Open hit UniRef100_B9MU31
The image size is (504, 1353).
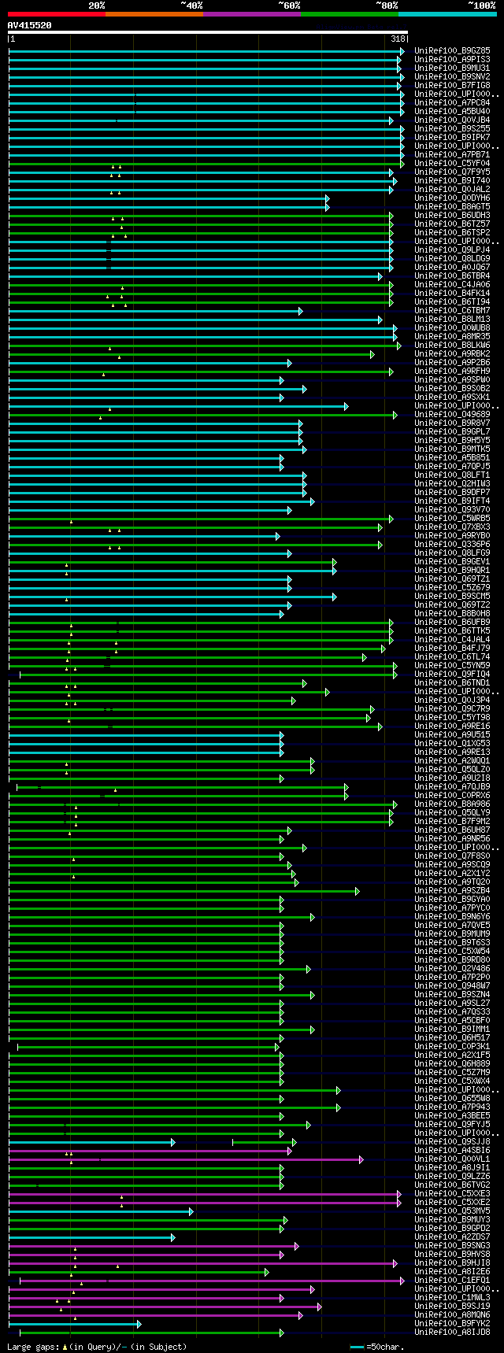(452, 68)
